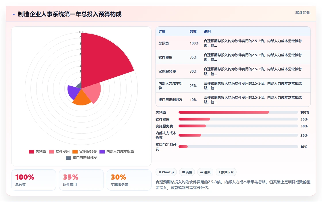Click the chart title 制造企业人事系统第一年总投入预算构成
This screenshot has width=322, height=202.
[70, 14]
